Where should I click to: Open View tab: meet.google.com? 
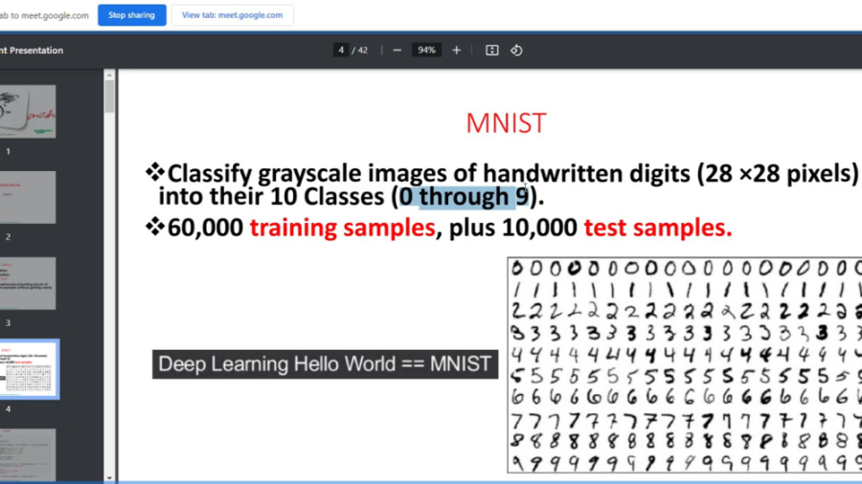232,15
